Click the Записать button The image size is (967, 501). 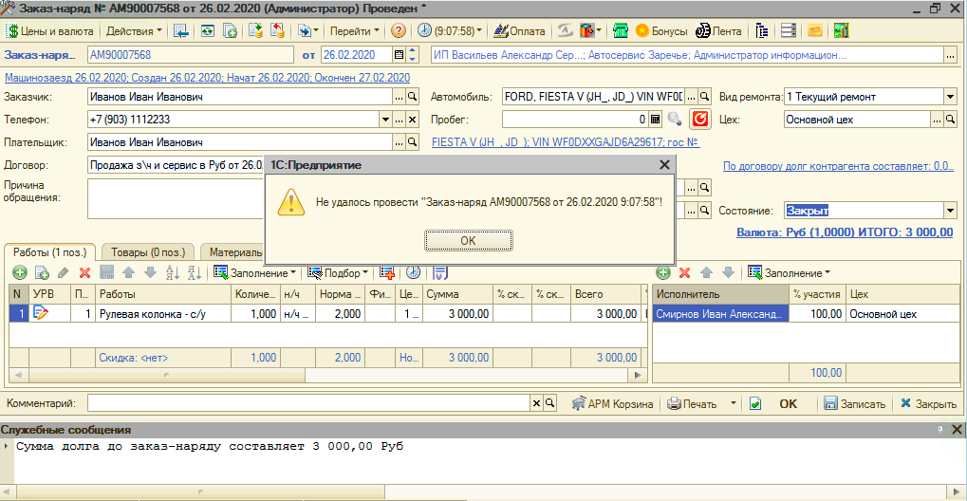tap(854, 403)
